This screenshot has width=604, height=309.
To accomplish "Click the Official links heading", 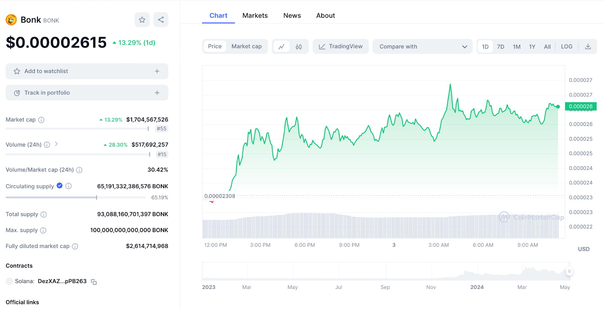I will pyautogui.click(x=22, y=302).
